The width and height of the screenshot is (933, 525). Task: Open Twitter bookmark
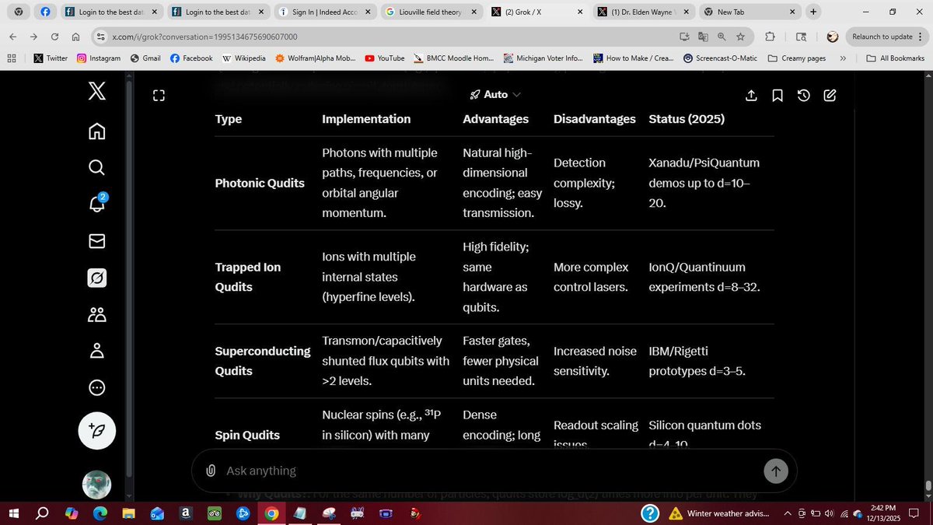[51, 58]
